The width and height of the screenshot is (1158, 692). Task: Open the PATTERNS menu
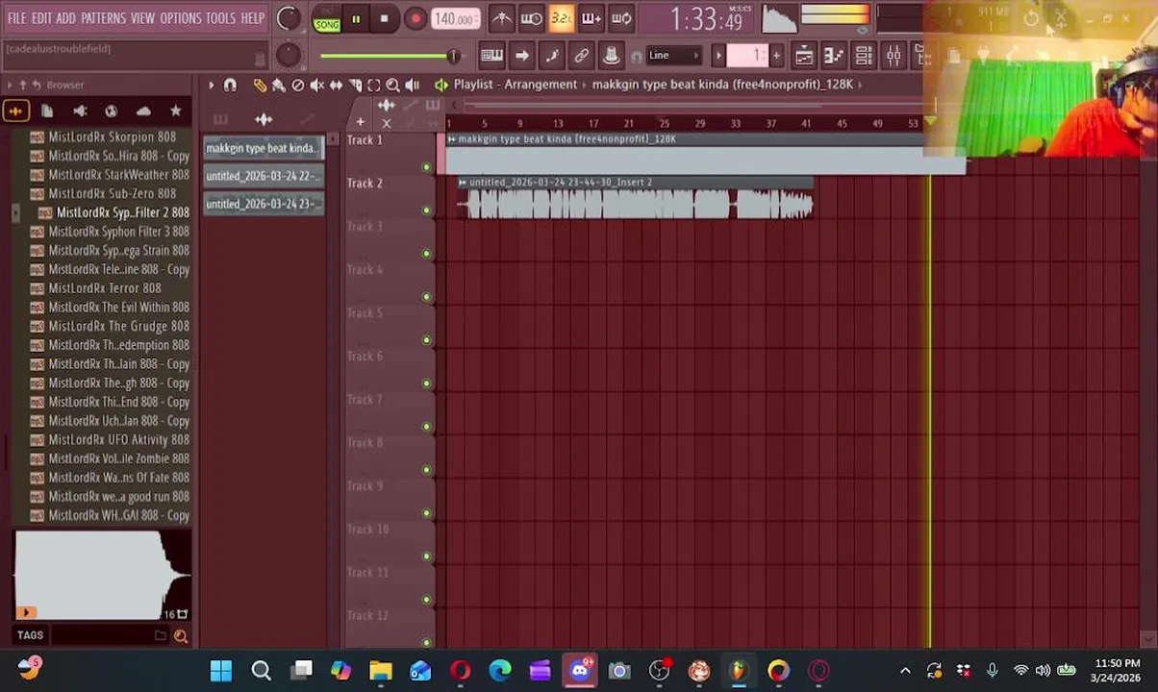[x=103, y=18]
